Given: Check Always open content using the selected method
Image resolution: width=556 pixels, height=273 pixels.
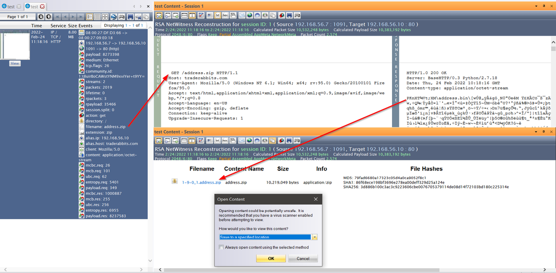Looking at the screenshot, I should 221,247.
